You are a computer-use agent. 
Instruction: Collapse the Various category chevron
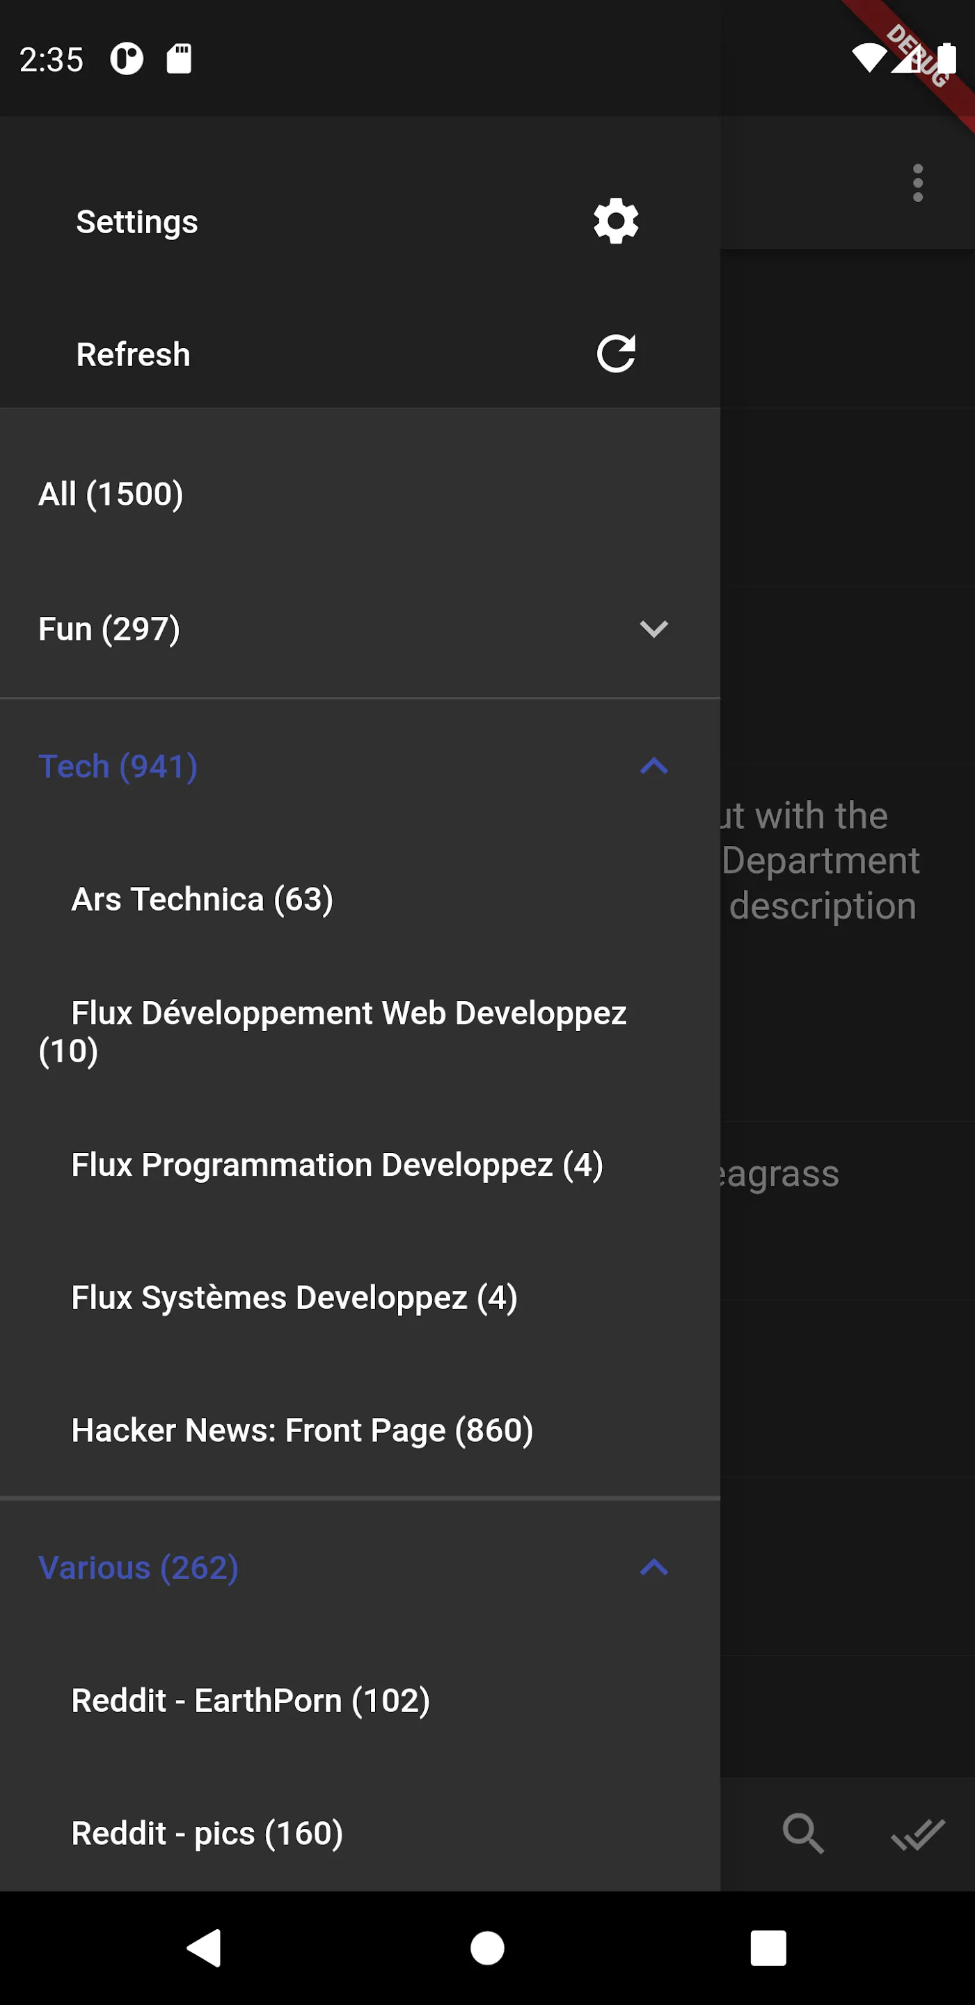click(653, 1567)
